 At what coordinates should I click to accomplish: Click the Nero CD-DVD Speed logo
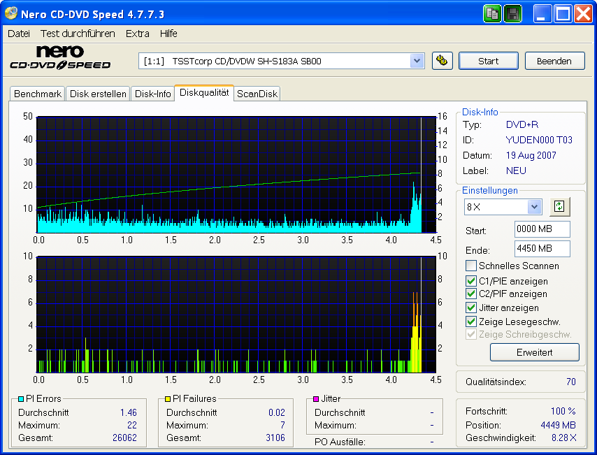[x=60, y=58]
